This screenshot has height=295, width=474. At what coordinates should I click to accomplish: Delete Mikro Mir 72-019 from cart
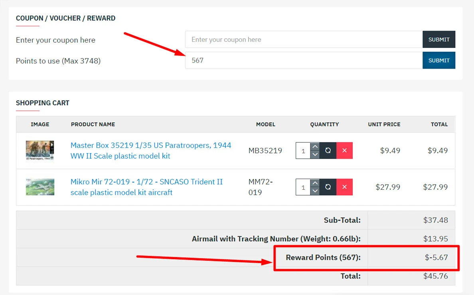pyautogui.click(x=344, y=187)
